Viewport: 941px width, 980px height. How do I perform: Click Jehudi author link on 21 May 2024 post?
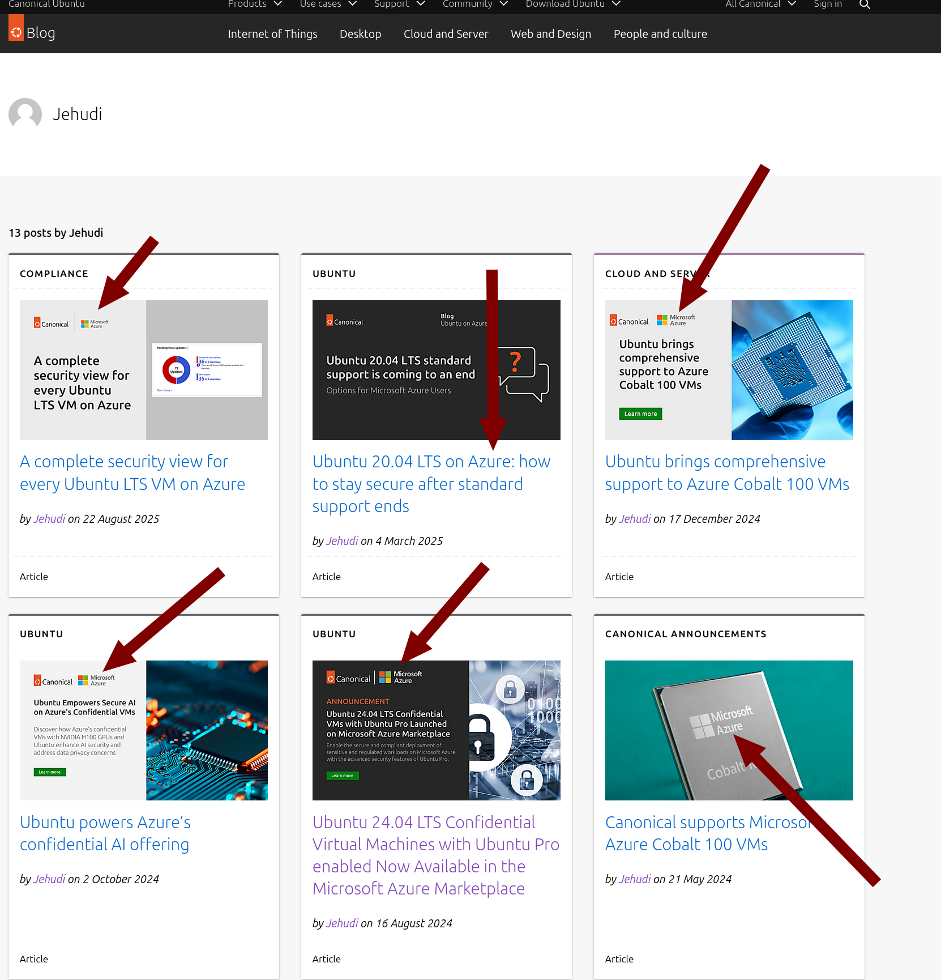click(x=635, y=879)
